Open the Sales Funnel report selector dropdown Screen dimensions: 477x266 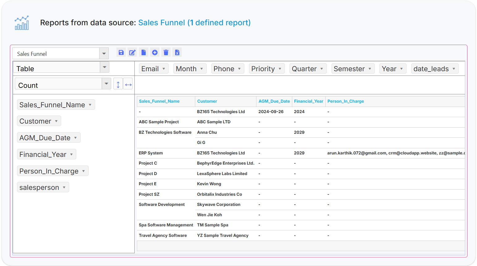click(x=104, y=54)
